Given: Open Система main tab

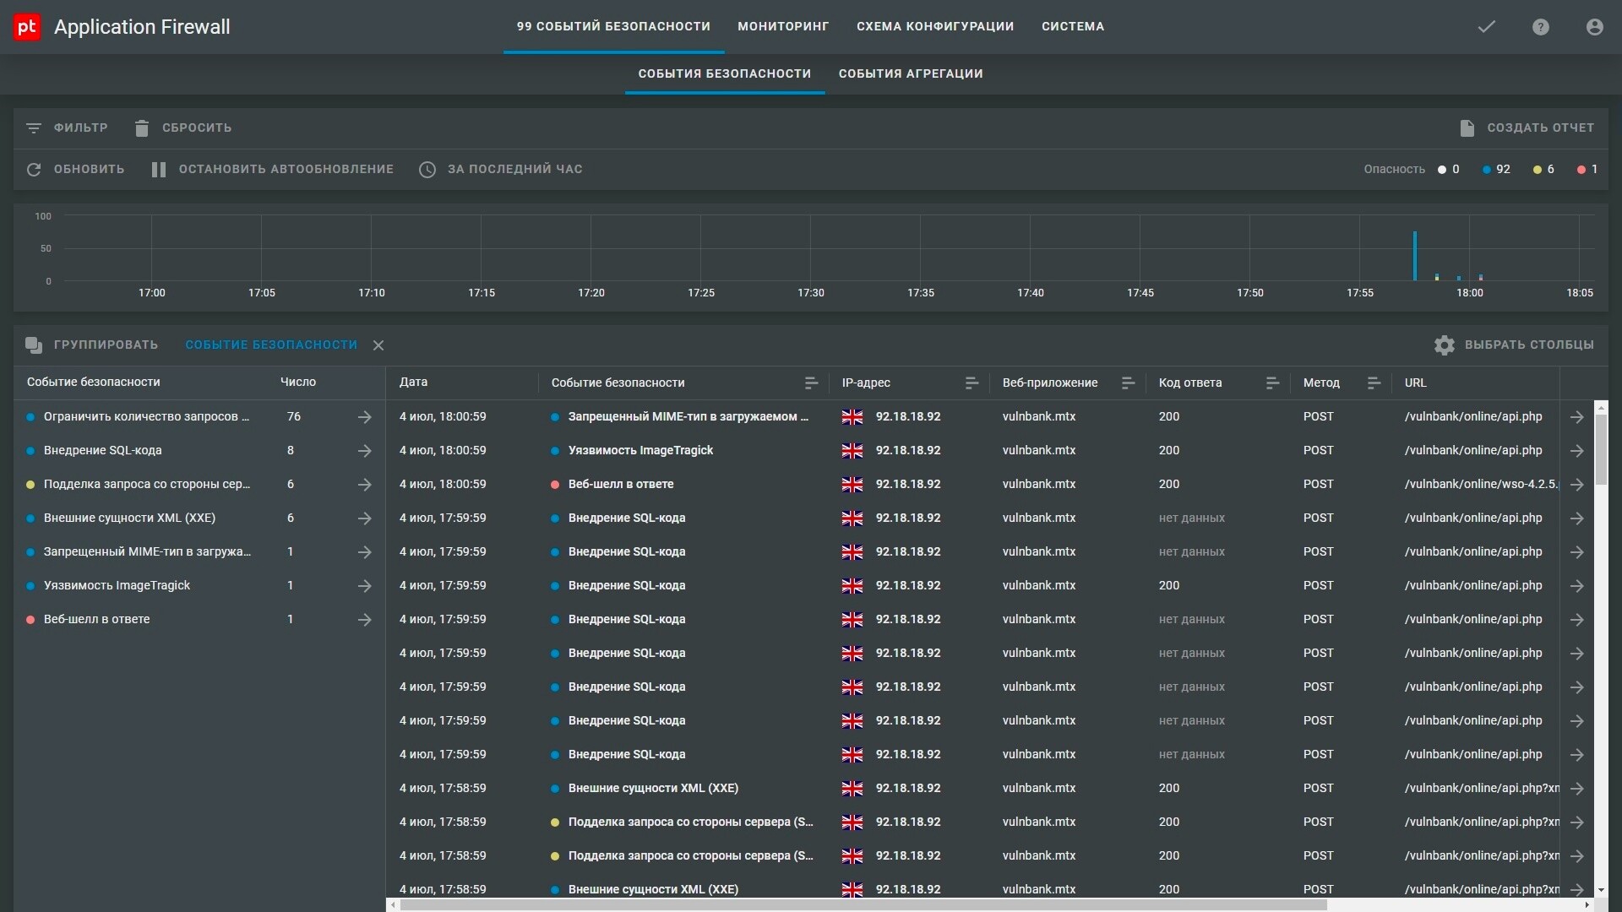Looking at the screenshot, I should click(x=1073, y=27).
